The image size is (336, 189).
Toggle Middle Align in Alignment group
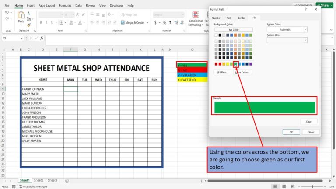point(98,14)
